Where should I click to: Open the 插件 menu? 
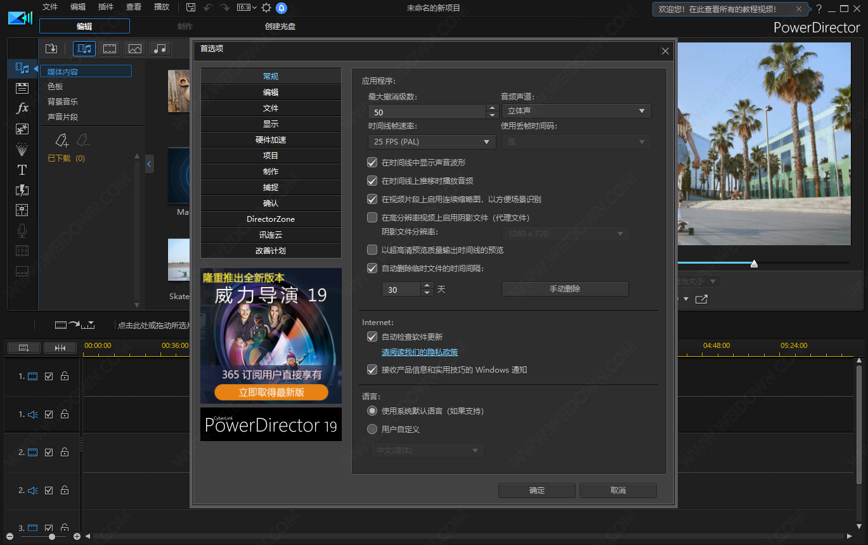(x=106, y=7)
